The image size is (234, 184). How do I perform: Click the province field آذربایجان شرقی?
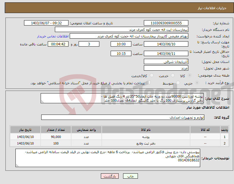pos(166,61)
